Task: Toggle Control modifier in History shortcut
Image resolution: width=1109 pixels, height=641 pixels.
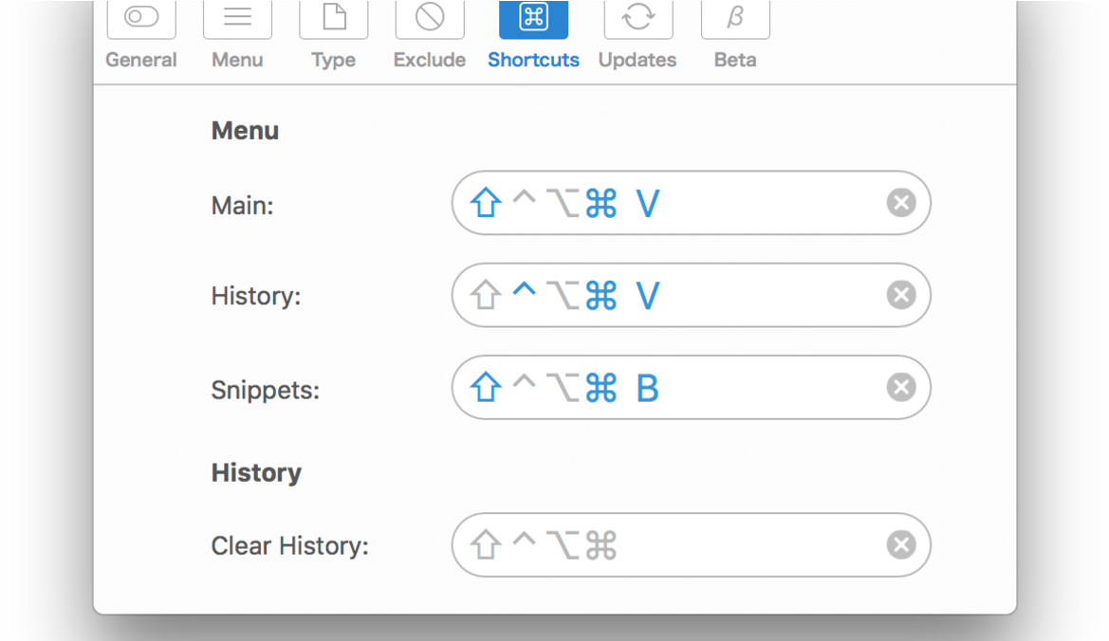Action: (x=524, y=290)
